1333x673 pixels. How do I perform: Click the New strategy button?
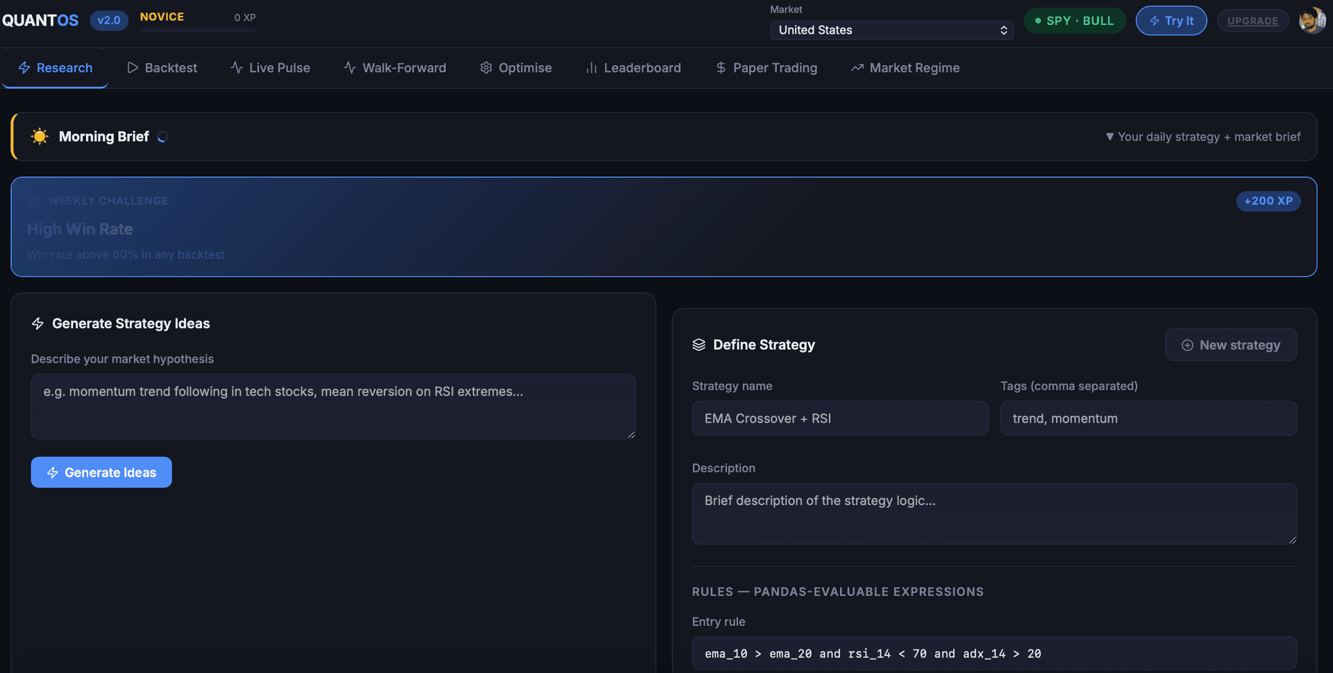coord(1231,345)
